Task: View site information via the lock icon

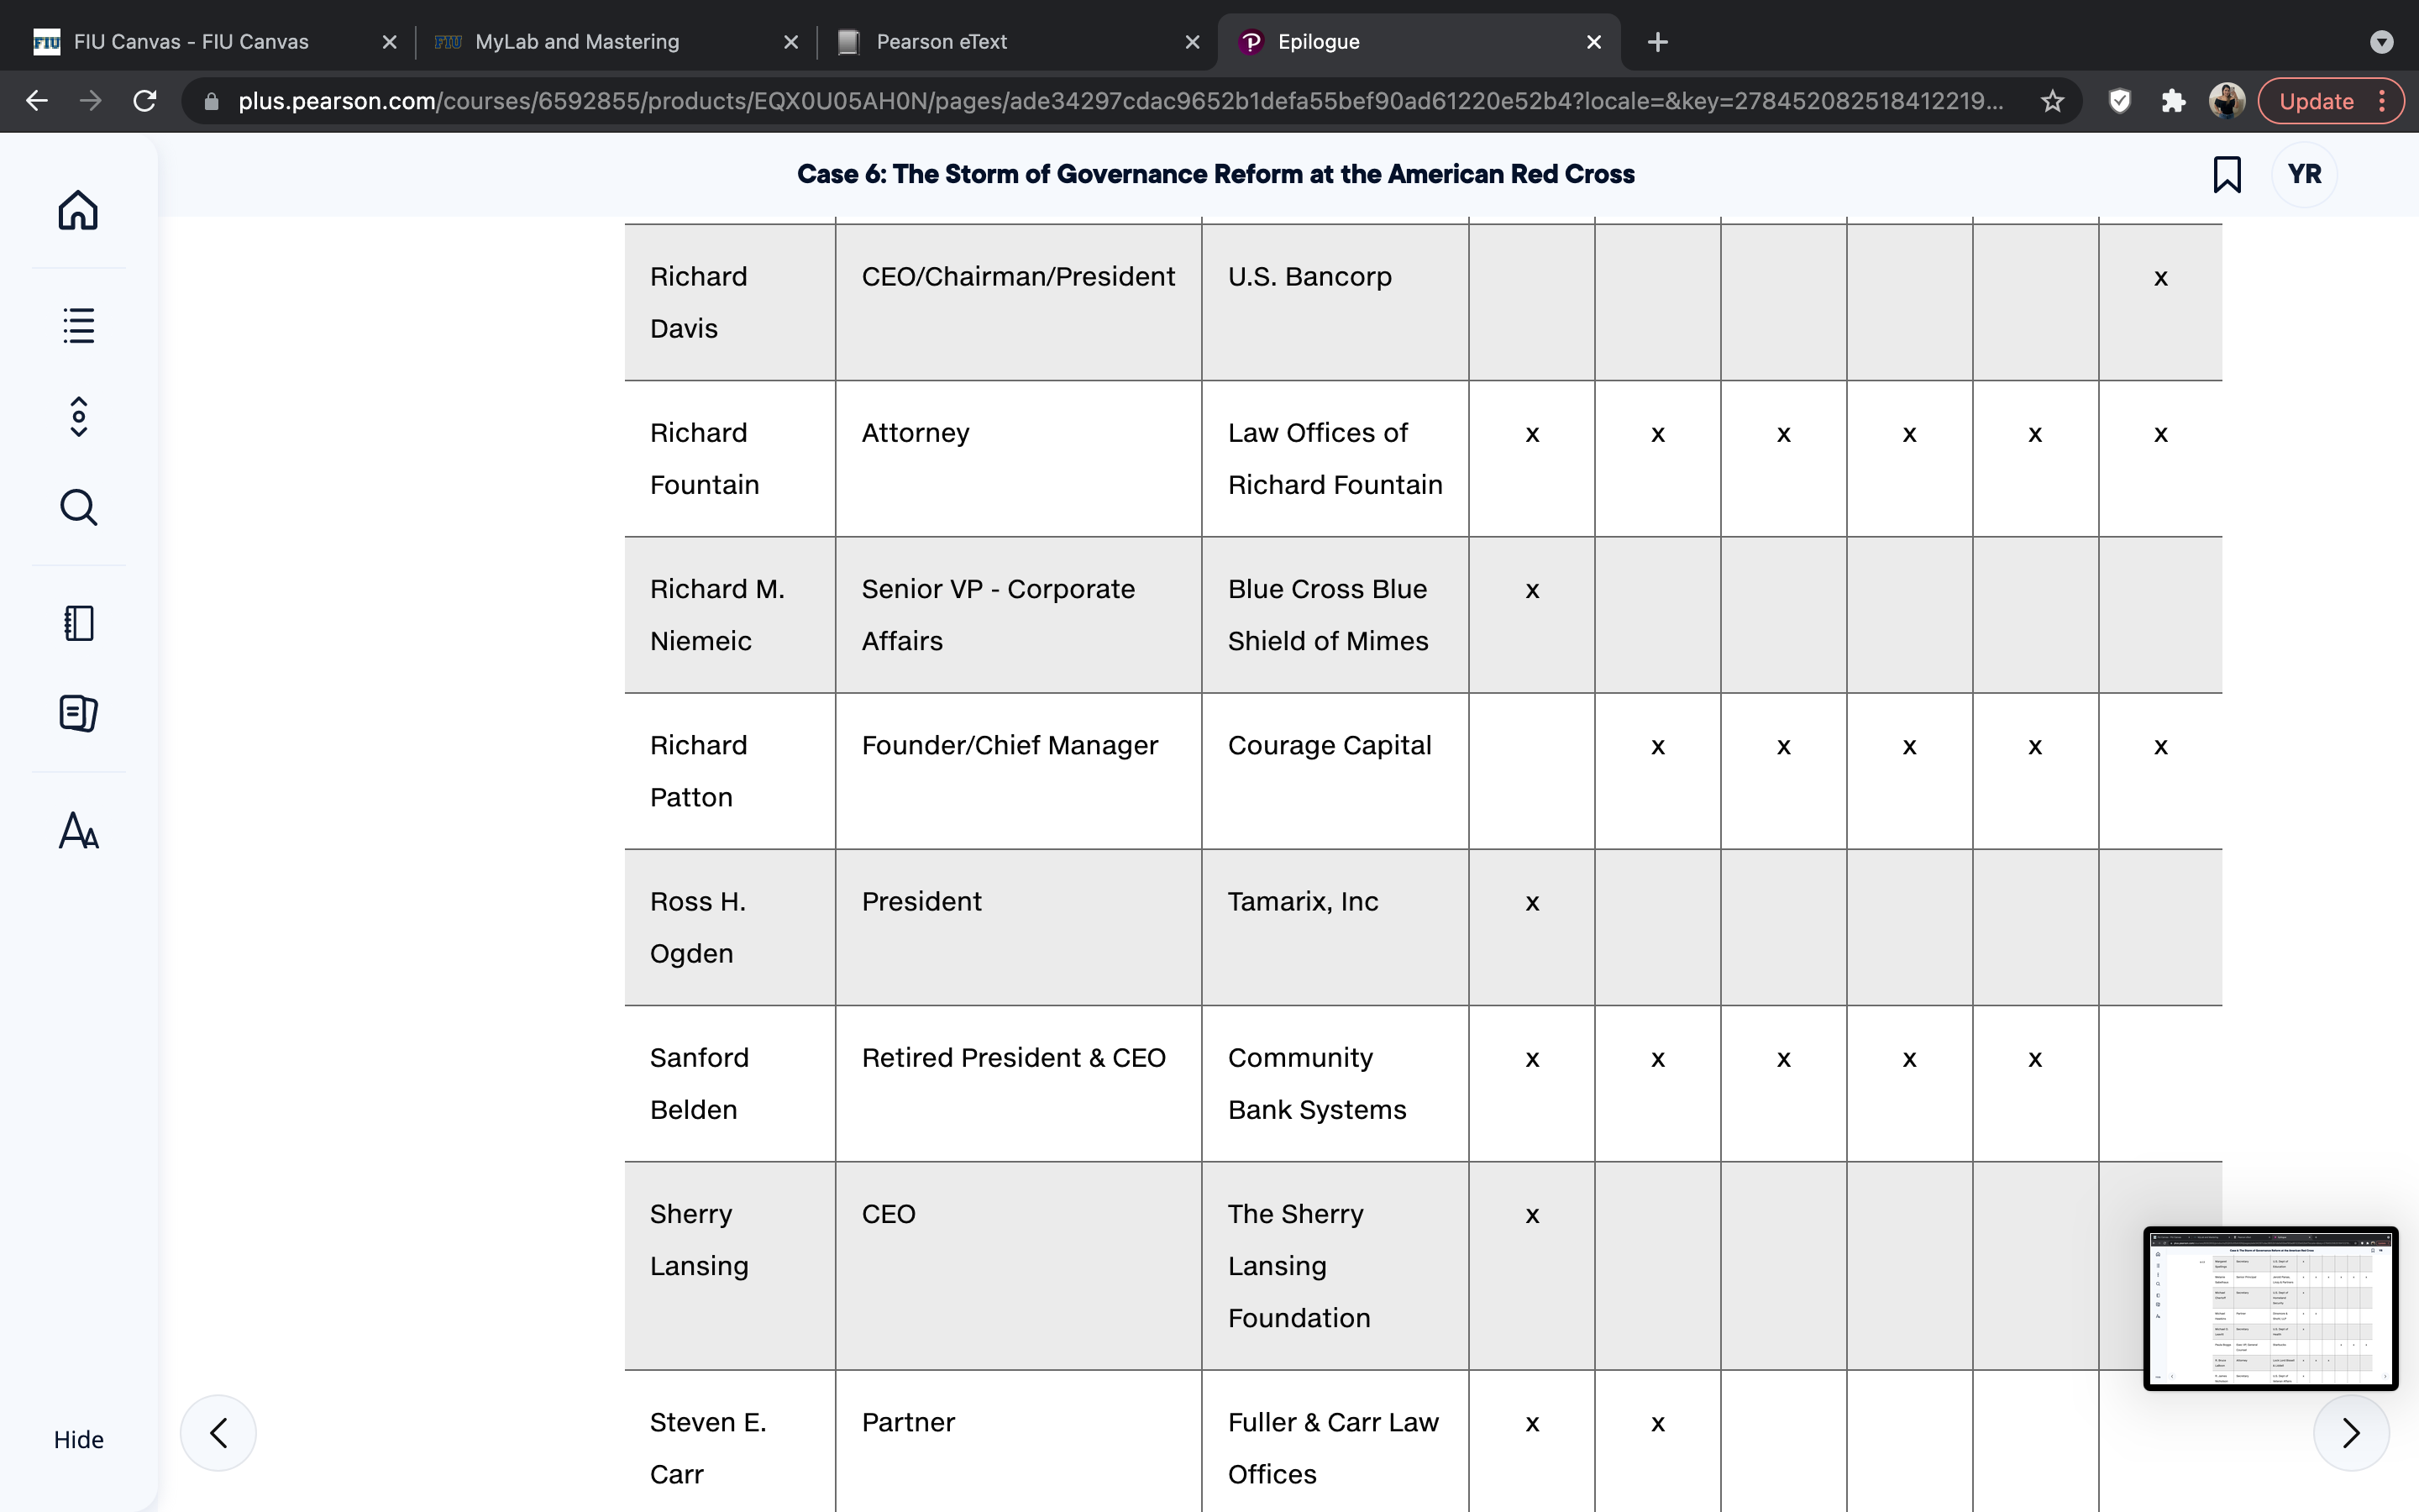Action: 211,101
